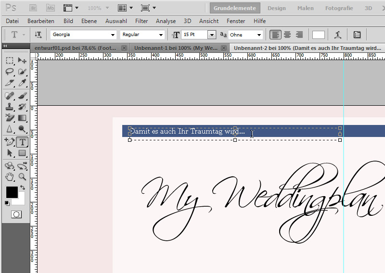The width and height of the screenshot is (385, 273).
Task: Activate the Zoom magnifier tool
Action: coord(22,176)
